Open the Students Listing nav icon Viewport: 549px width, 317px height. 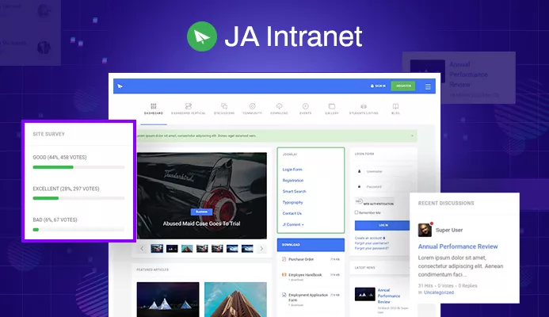tap(364, 109)
